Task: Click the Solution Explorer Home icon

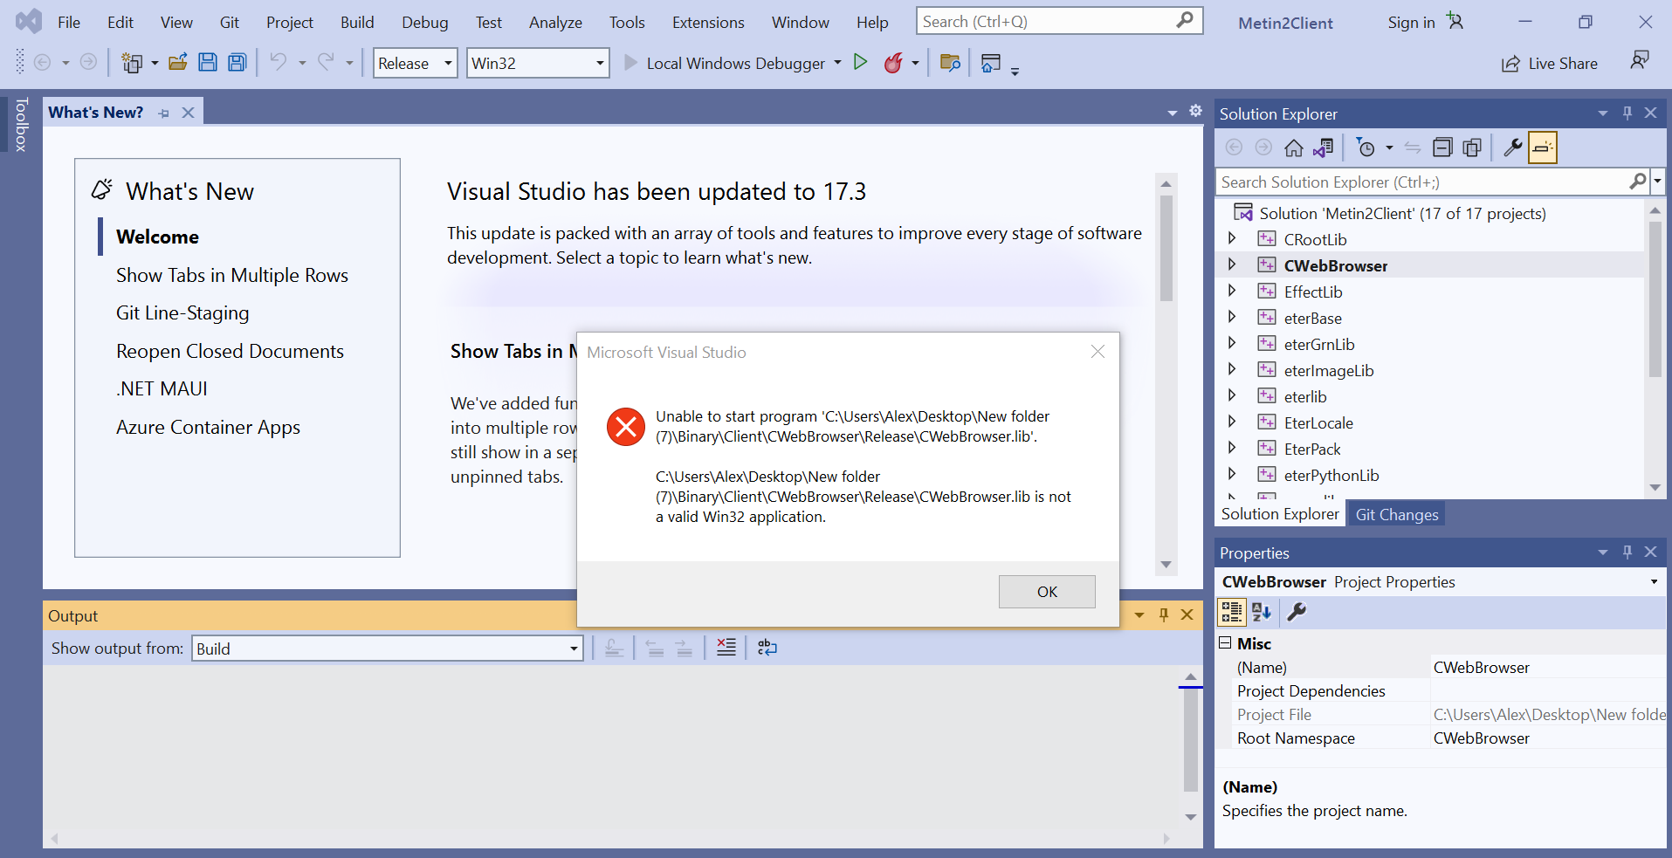Action: 1294,148
